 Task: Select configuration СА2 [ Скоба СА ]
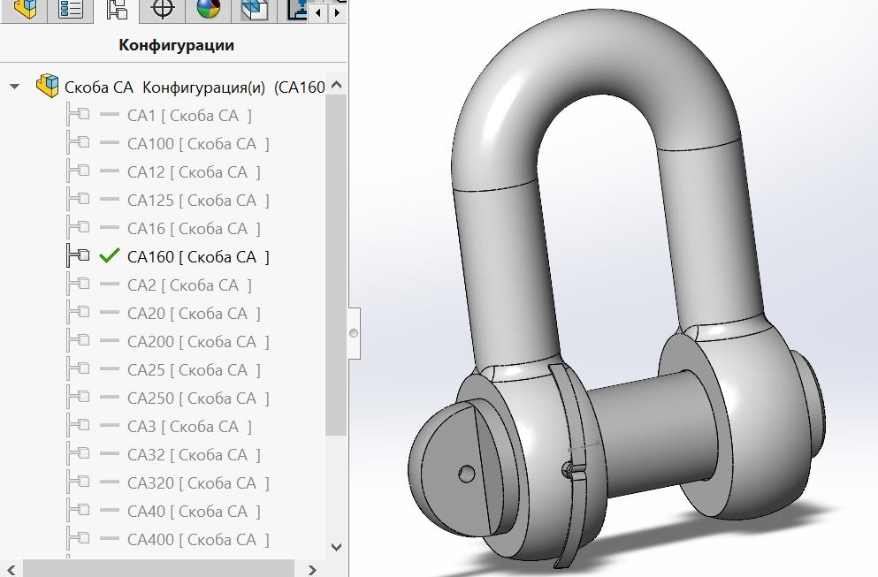click(189, 285)
